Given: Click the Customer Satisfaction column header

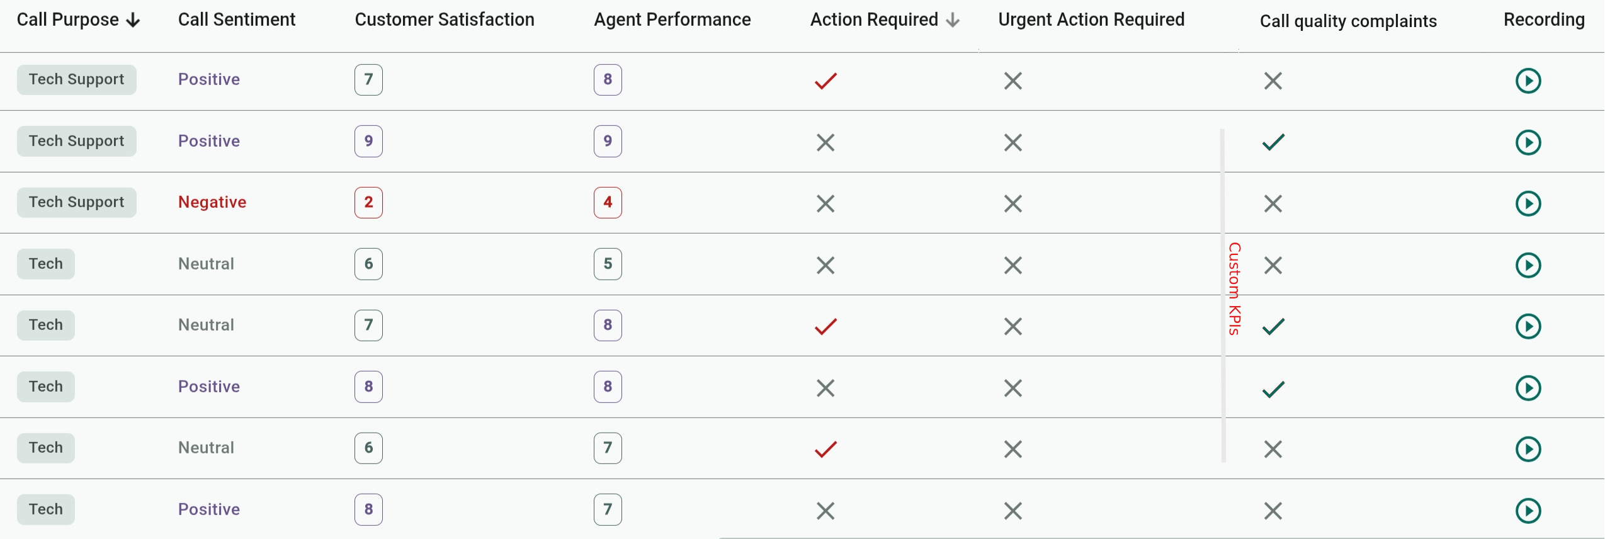Looking at the screenshot, I should click(444, 20).
